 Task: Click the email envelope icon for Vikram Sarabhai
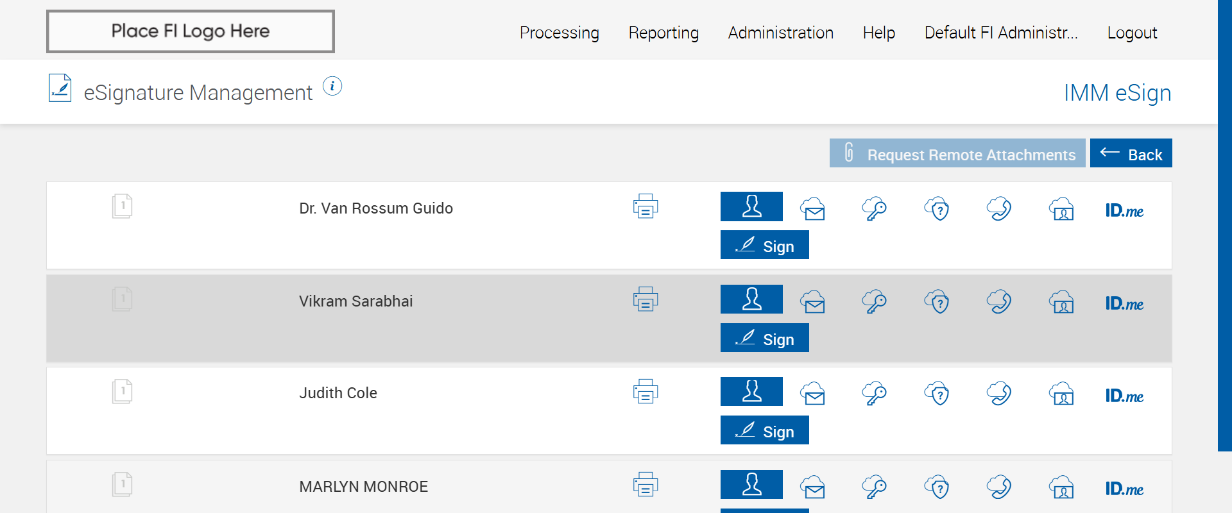point(813,301)
